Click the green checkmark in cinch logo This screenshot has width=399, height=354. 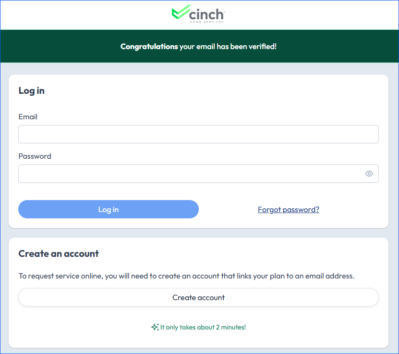(181, 12)
